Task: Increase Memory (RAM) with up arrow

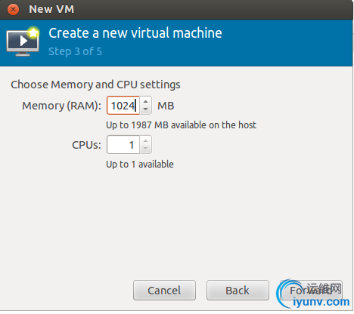Action: 145,101
